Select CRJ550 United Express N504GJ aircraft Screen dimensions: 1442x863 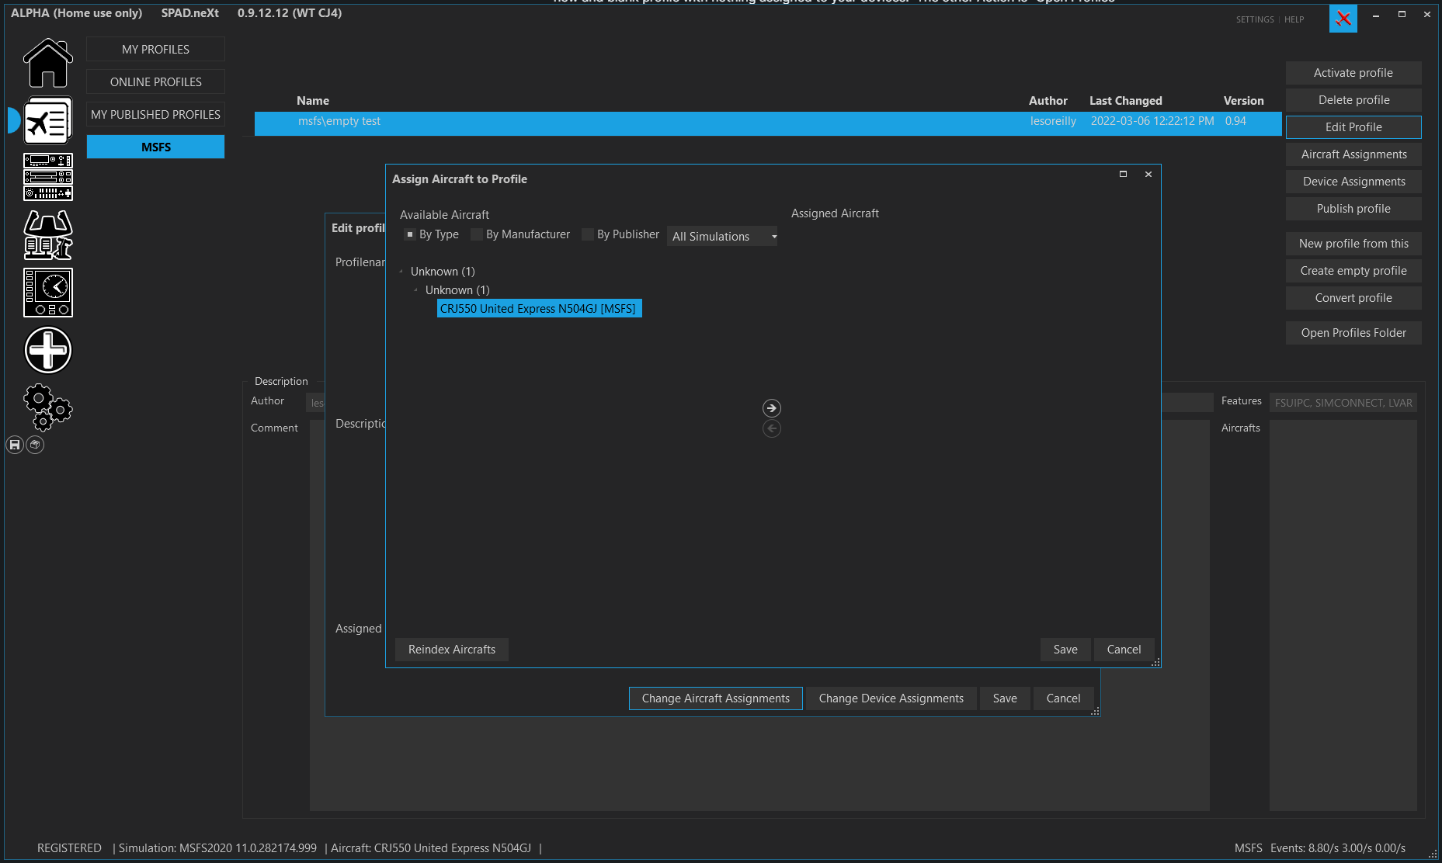[539, 309]
